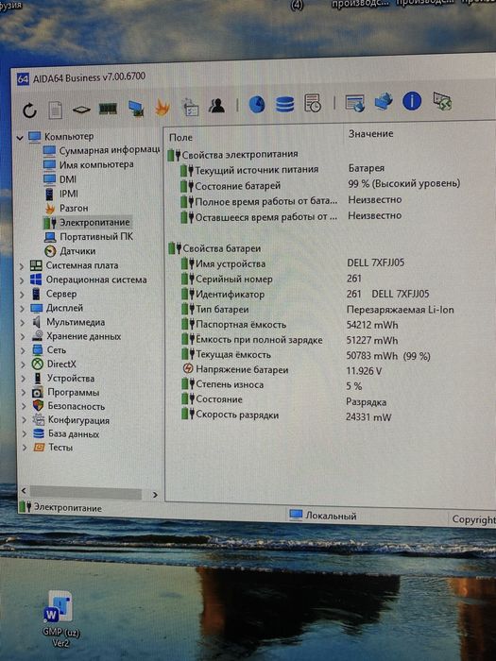Select Имя компьютера in the tree

[x=89, y=165]
